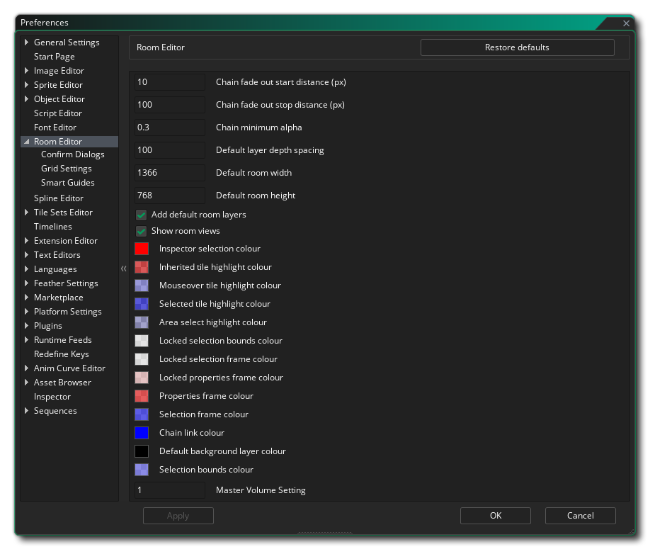The image size is (650, 554).
Task: Click the Restore defaults button
Action: tap(517, 47)
